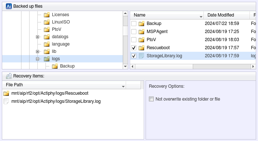Select the lib tree item label
258x141 pixels.
click(54, 51)
